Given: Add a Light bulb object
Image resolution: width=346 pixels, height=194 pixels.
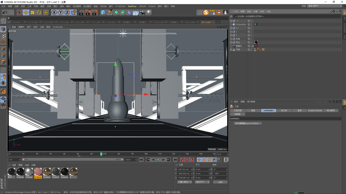Looking at the screenshot, I should (x=149, y=13).
